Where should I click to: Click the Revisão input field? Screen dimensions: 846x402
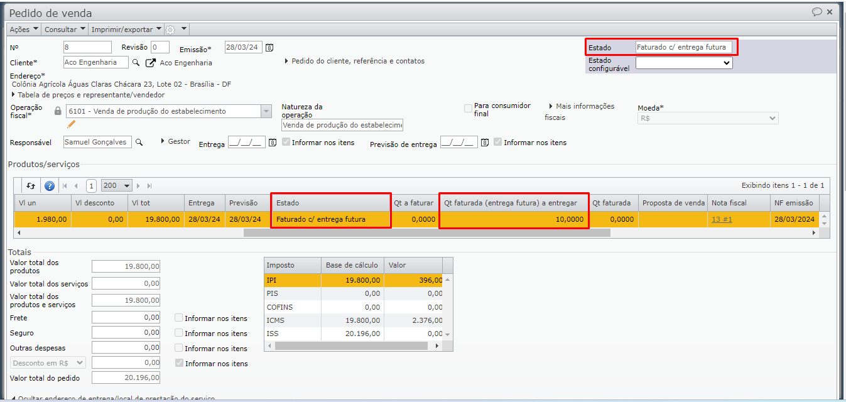[160, 47]
